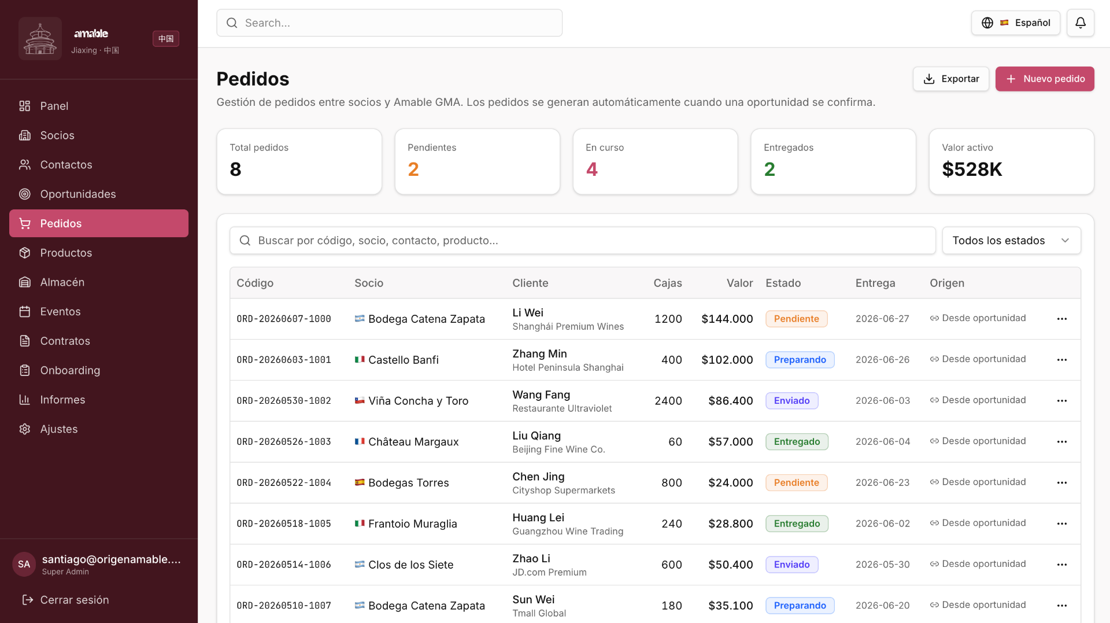The width and height of the screenshot is (1110, 623).
Task: Click order code ORD-20260522-1004
Action: [x=283, y=483]
